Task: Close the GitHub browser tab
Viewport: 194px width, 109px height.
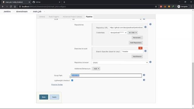Action: [x=59, y=2]
